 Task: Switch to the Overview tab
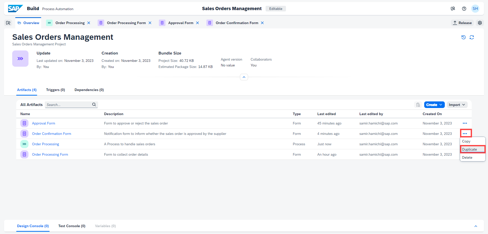[28, 23]
